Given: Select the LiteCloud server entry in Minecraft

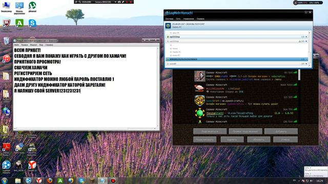Looking at the screenshot, I should coord(246,88).
